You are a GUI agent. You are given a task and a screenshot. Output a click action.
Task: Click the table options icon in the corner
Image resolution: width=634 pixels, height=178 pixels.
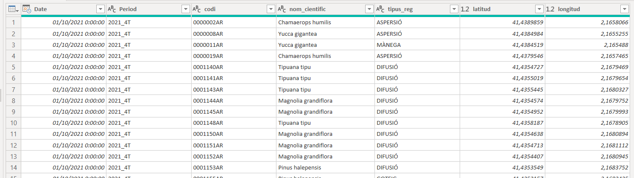pos(12,9)
